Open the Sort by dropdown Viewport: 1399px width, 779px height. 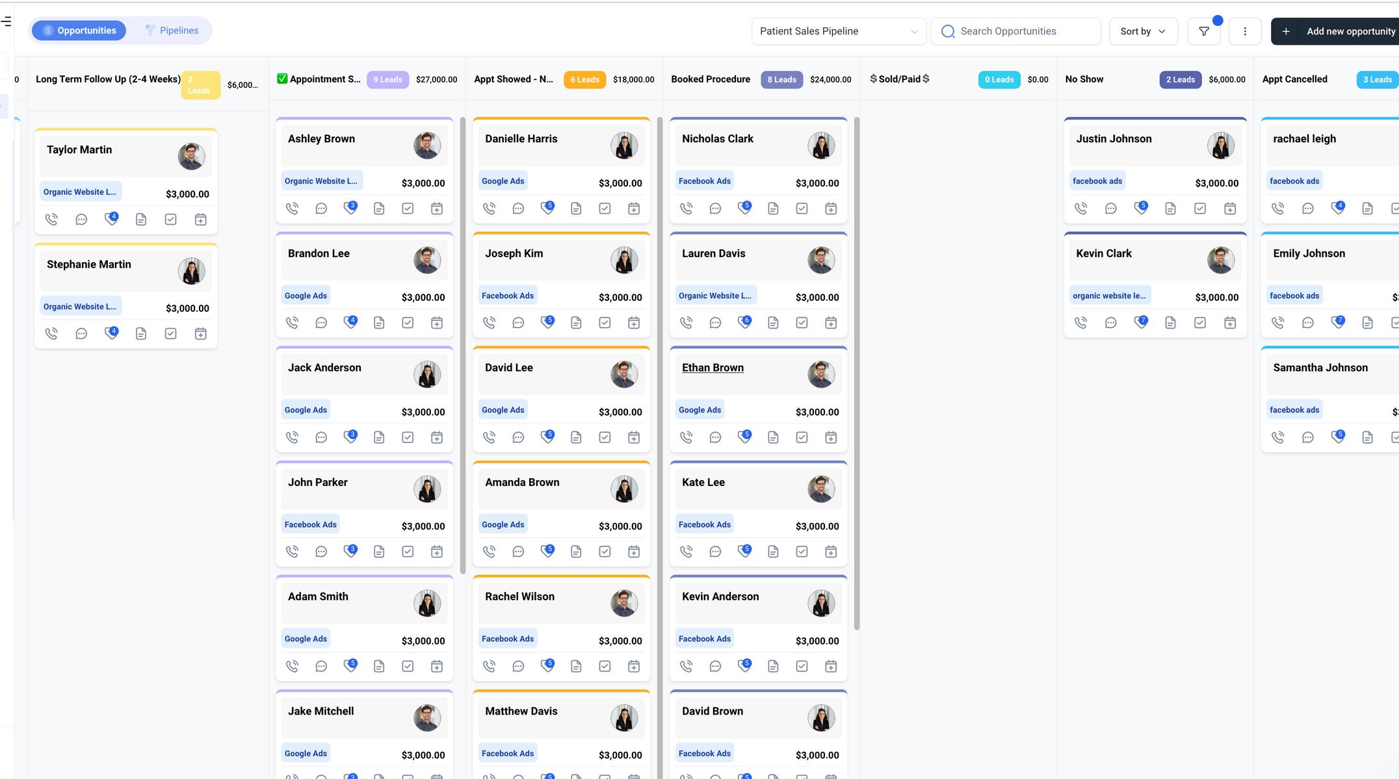pos(1142,31)
